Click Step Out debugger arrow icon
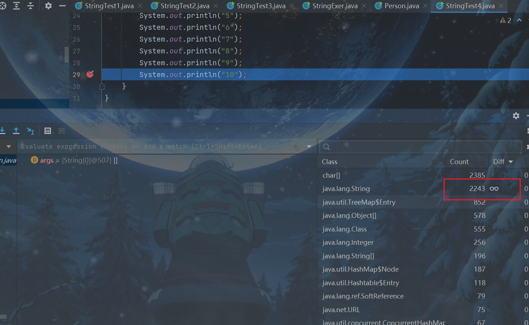The width and height of the screenshot is (529, 325). [16, 131]
